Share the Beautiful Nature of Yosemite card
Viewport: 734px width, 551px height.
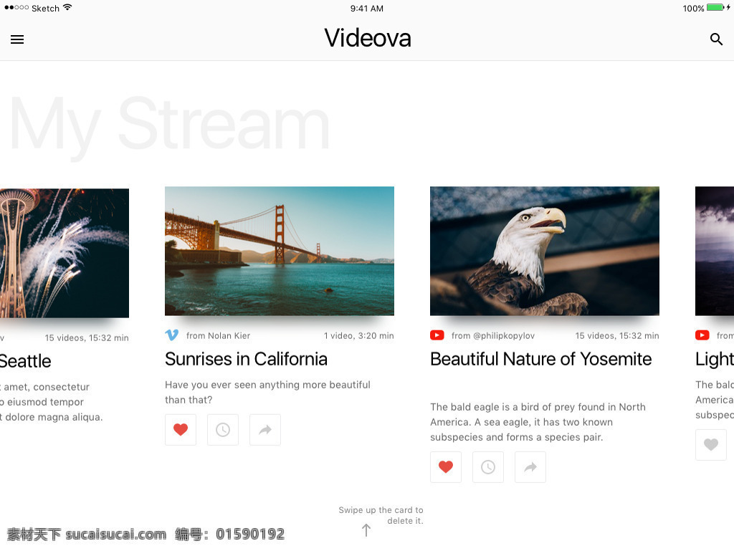pyautogui.click(x=530, y=466)
